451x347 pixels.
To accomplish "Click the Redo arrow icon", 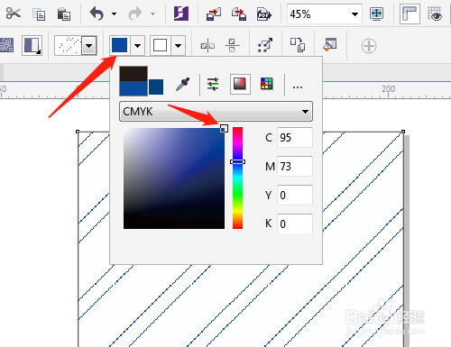I will [x=135, y=14].
